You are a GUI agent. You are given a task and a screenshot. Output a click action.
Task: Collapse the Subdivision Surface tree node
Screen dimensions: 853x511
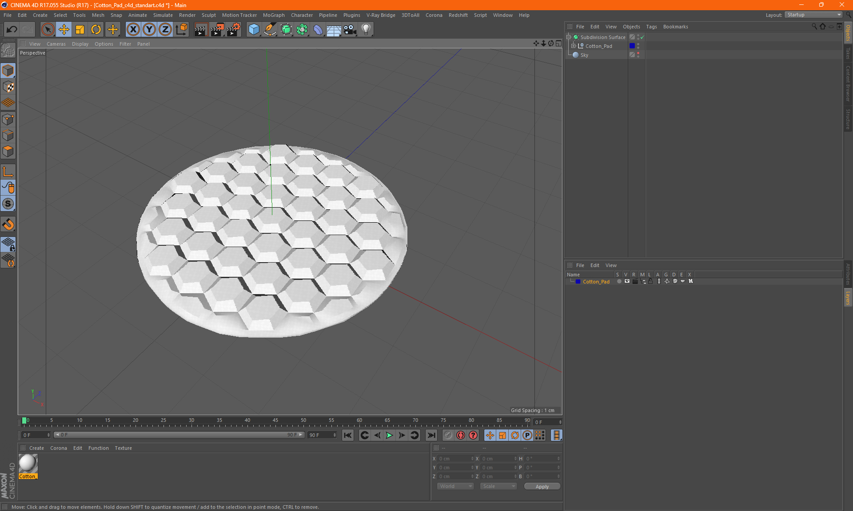pyautogui.click(x=569, y=37)
